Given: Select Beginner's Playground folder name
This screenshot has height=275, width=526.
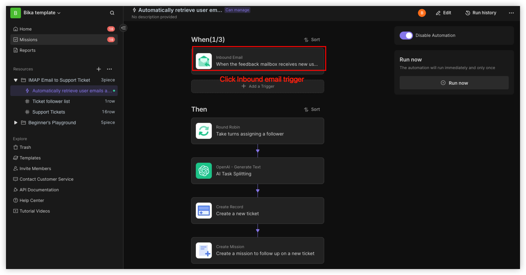Looking at the screenshot, I should pos(52,123).
